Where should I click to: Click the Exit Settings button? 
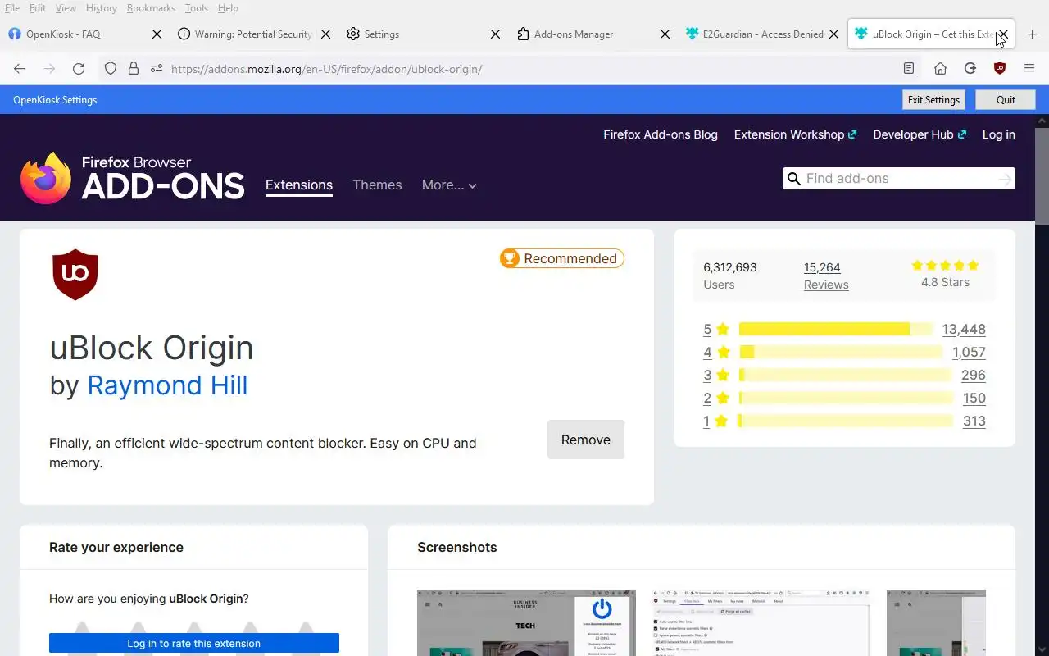pyautogui.click(x=933, y=100)
